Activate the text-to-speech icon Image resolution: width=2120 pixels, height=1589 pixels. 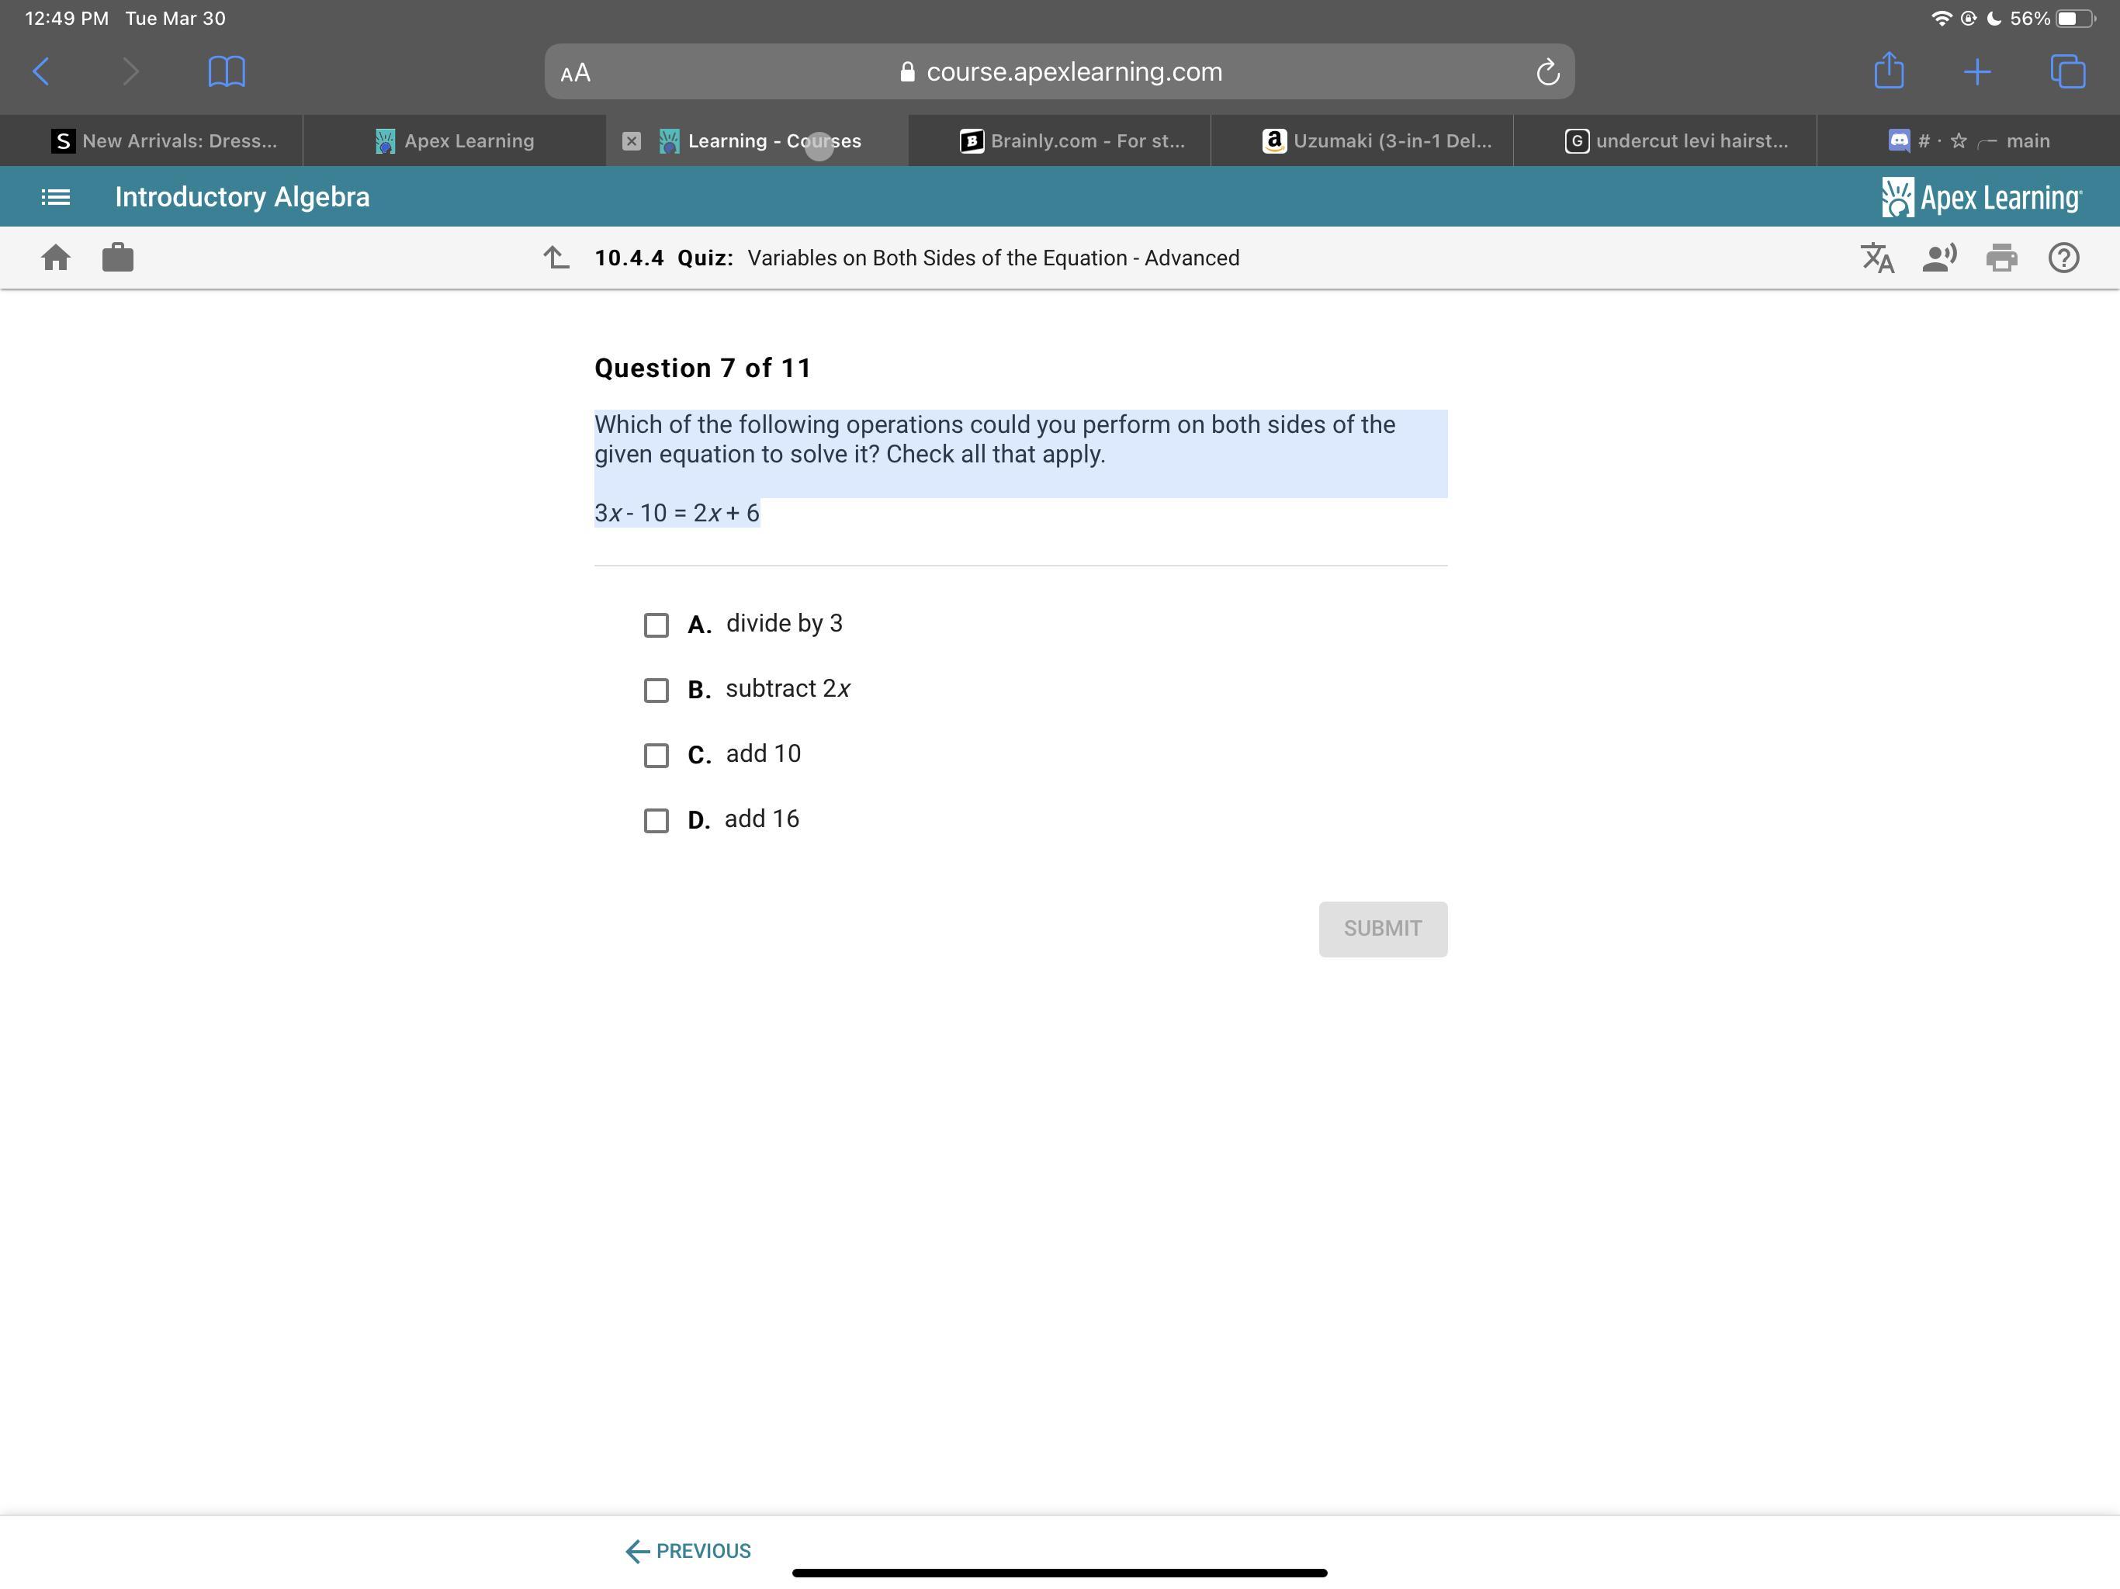pyautogui.click(x=1939, y=258)
